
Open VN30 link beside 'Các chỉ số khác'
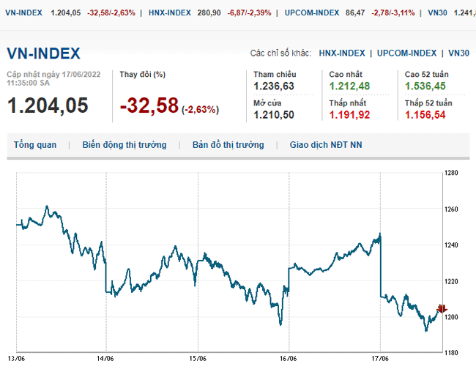[459, 53]
